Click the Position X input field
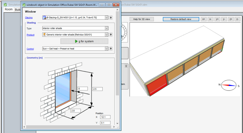Viewport: 243px width, 133px height. [105, 117]
